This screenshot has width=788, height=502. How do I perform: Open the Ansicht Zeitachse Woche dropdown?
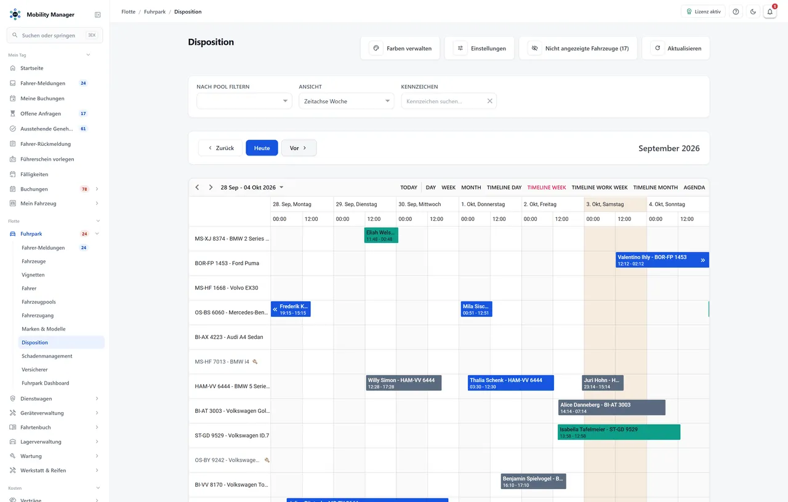click(x=347, y=101)
